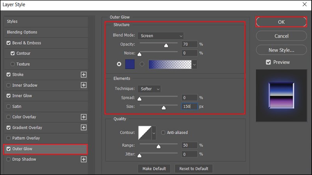Open the Technique Softer dropdown
Viewport: 312px width, 175px height.
[x=149, y=89]
